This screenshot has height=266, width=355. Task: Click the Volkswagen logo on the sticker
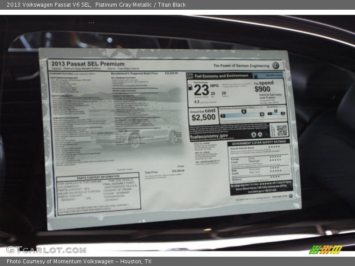(276, 65)
